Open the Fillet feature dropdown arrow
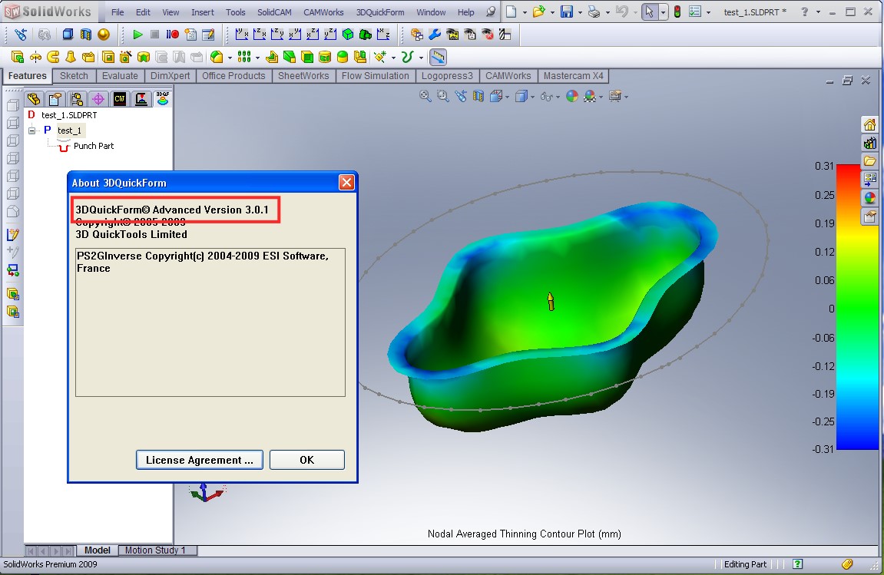This screenshot has height=575, width=884. 230,58
